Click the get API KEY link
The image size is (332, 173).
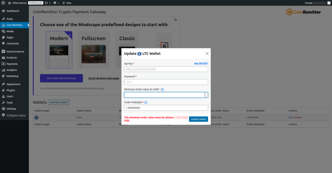[201, 63]
